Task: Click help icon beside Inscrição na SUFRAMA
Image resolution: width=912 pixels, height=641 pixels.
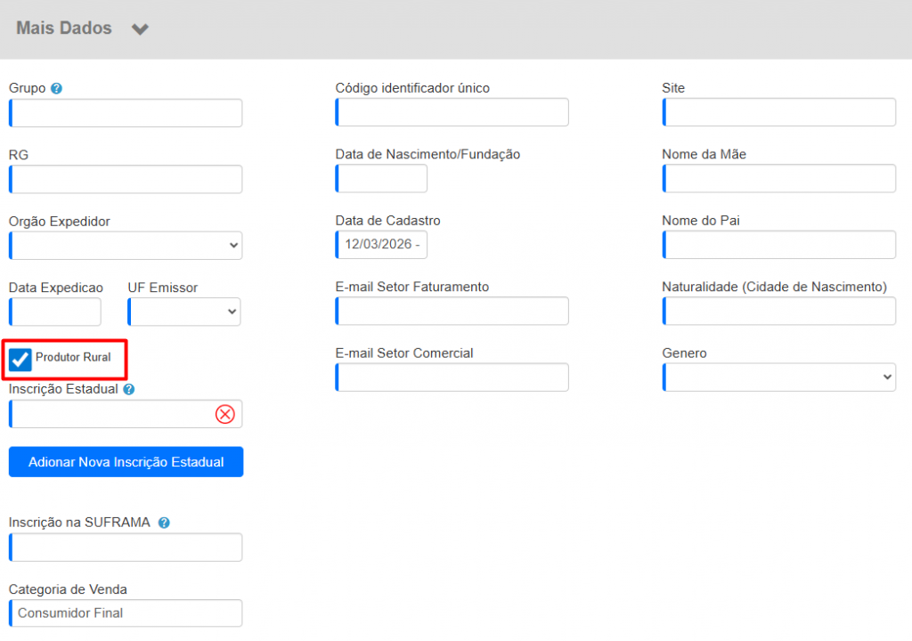Action: point(164,523)
